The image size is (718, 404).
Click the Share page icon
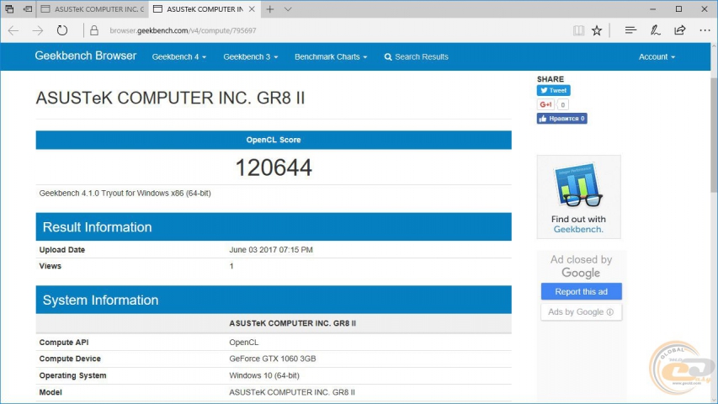click(680, 30)
